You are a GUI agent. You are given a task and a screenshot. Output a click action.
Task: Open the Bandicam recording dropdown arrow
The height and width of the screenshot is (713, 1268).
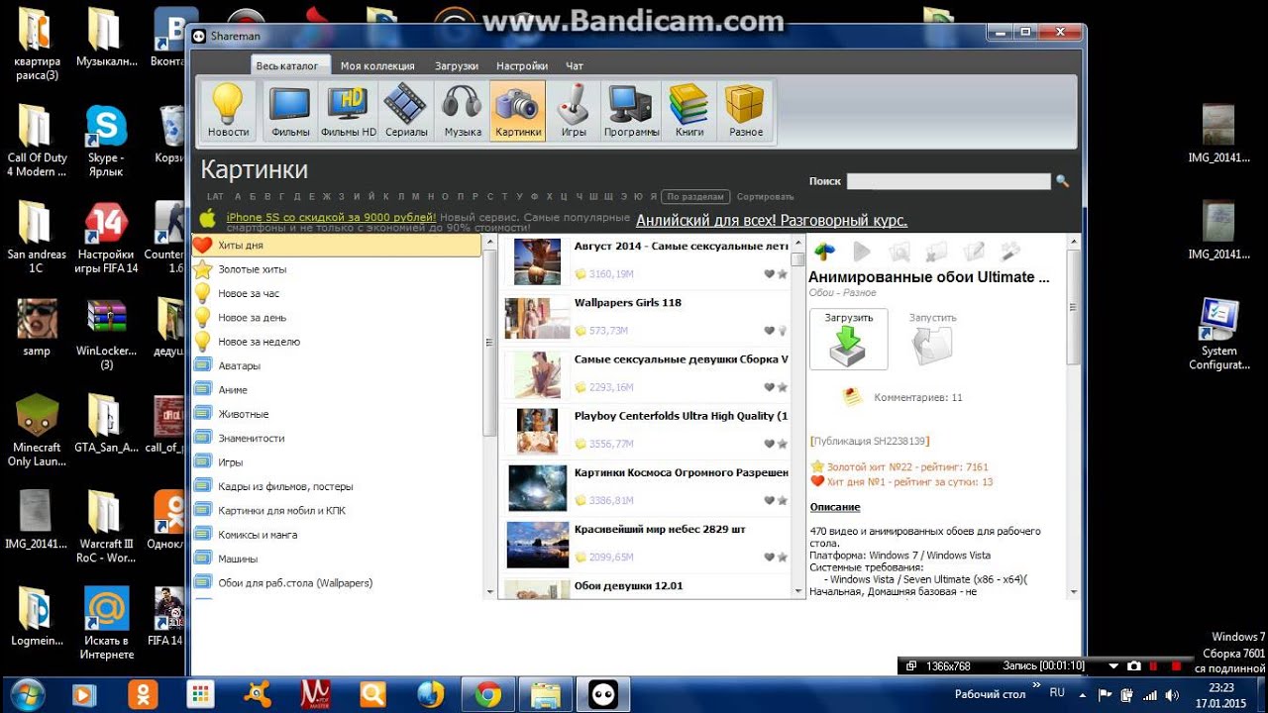(x=1113, y=666)
